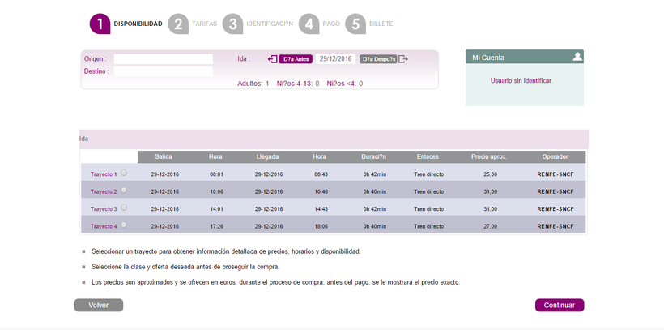Screen dimensions: 664x330
Task: Click the next day arrow icon
Action: pos(403,59)
